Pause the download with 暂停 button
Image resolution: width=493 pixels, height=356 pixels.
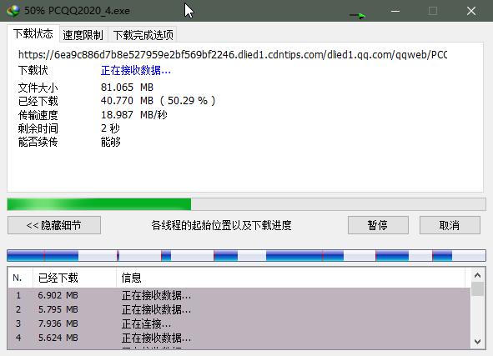378,225
